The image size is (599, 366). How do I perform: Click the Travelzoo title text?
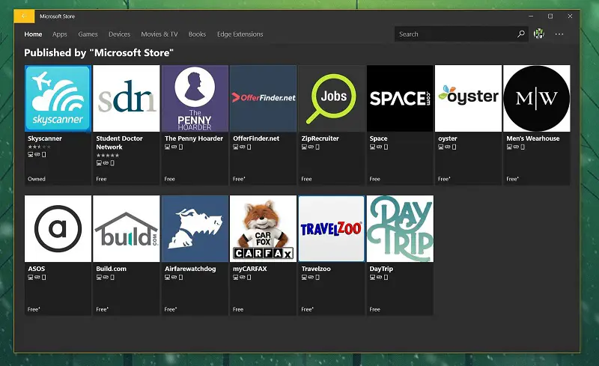click(316, 269)
